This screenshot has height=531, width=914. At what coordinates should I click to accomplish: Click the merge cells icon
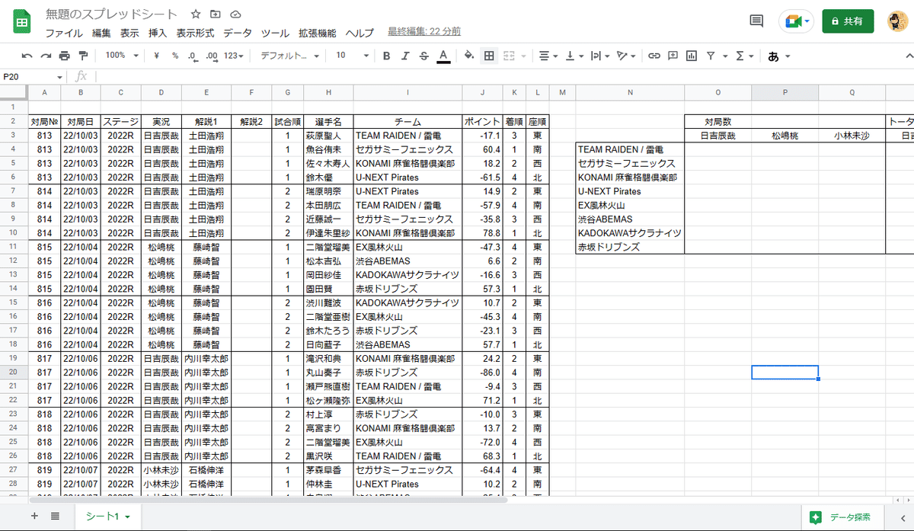pyautogui.click(x=507, y=56)
